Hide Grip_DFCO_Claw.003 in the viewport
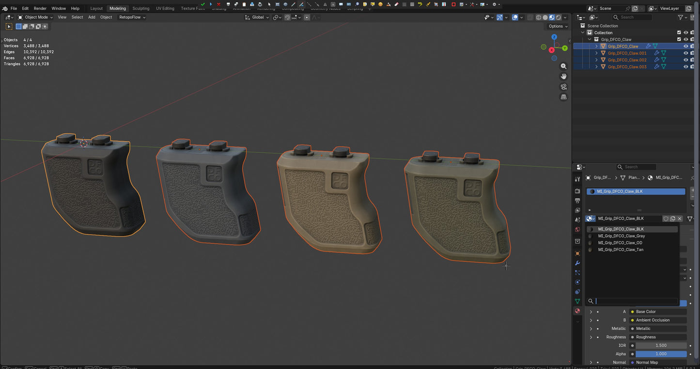Screen dimensions: 700x369 point(686,67)
